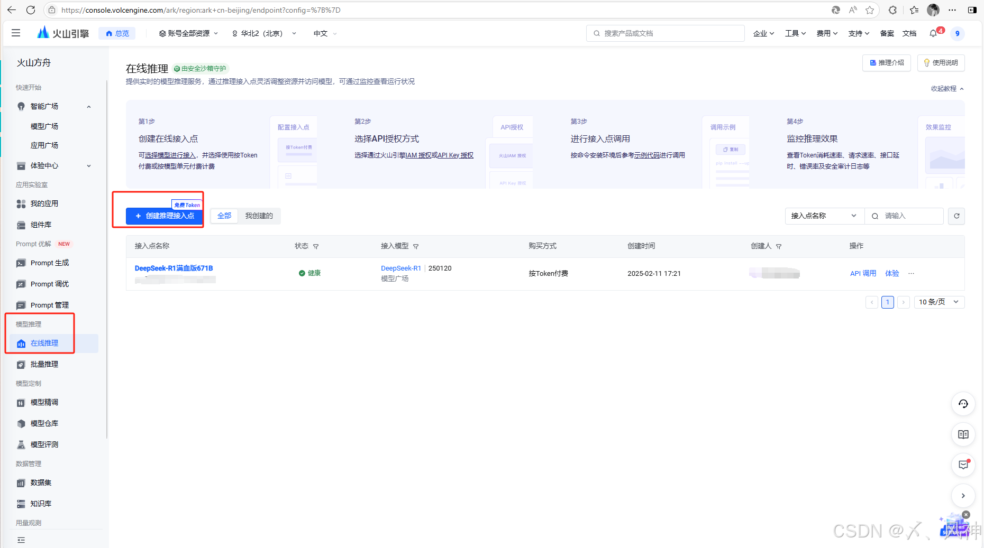Open 费用 top menu
The height and width of the screenshot is (548, 984).
827,33
